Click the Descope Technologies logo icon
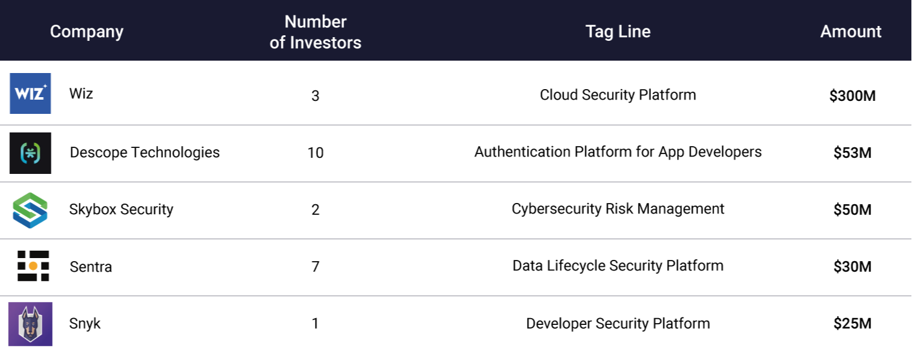Viewport: 912px width, 354px height. [30, 152]
